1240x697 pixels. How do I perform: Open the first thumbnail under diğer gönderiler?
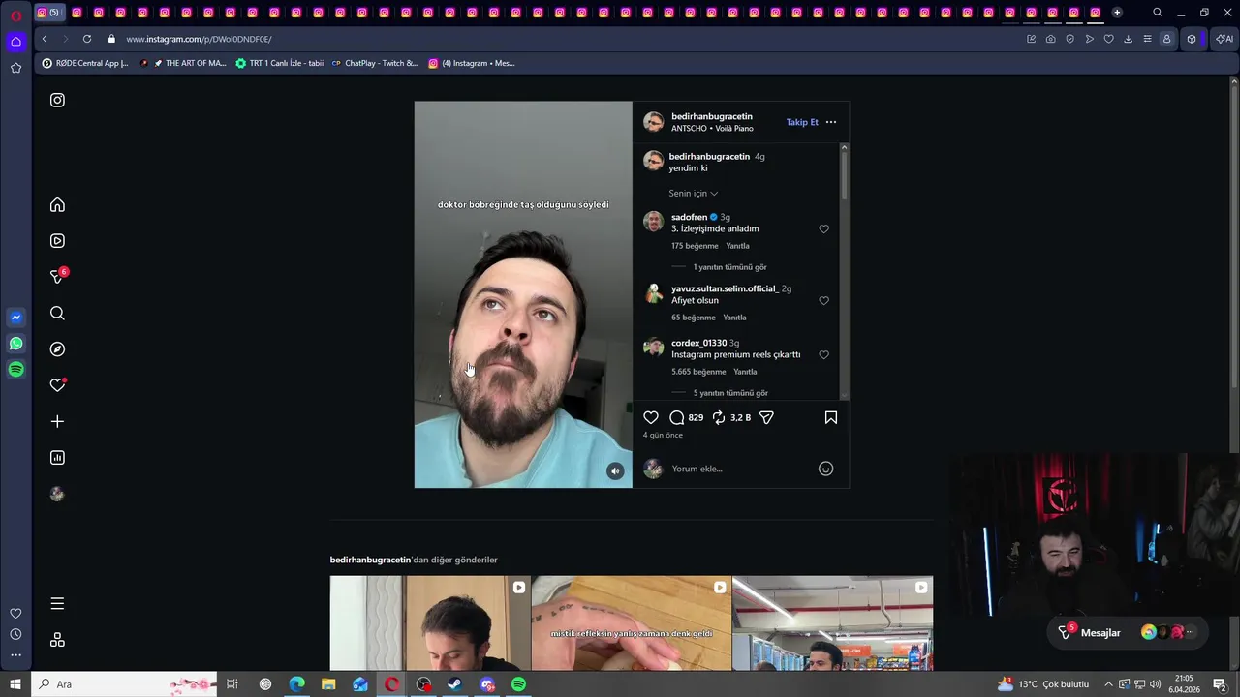[x=430, y=623]
